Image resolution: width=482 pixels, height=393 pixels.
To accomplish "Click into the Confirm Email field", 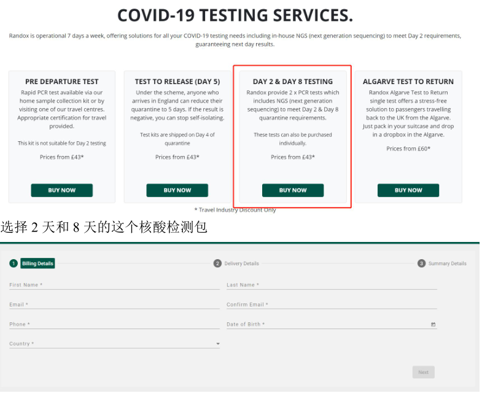I will click(x=332, y=305).
